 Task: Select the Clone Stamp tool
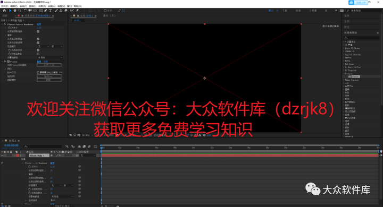click(61, 11)
